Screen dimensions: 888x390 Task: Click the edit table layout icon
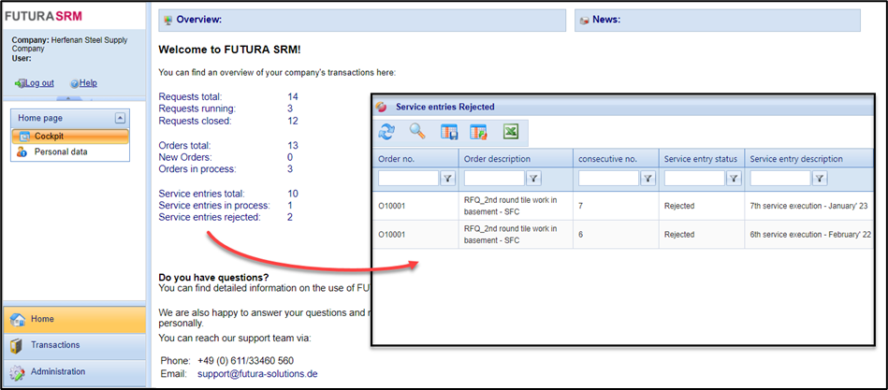(479, 132)
